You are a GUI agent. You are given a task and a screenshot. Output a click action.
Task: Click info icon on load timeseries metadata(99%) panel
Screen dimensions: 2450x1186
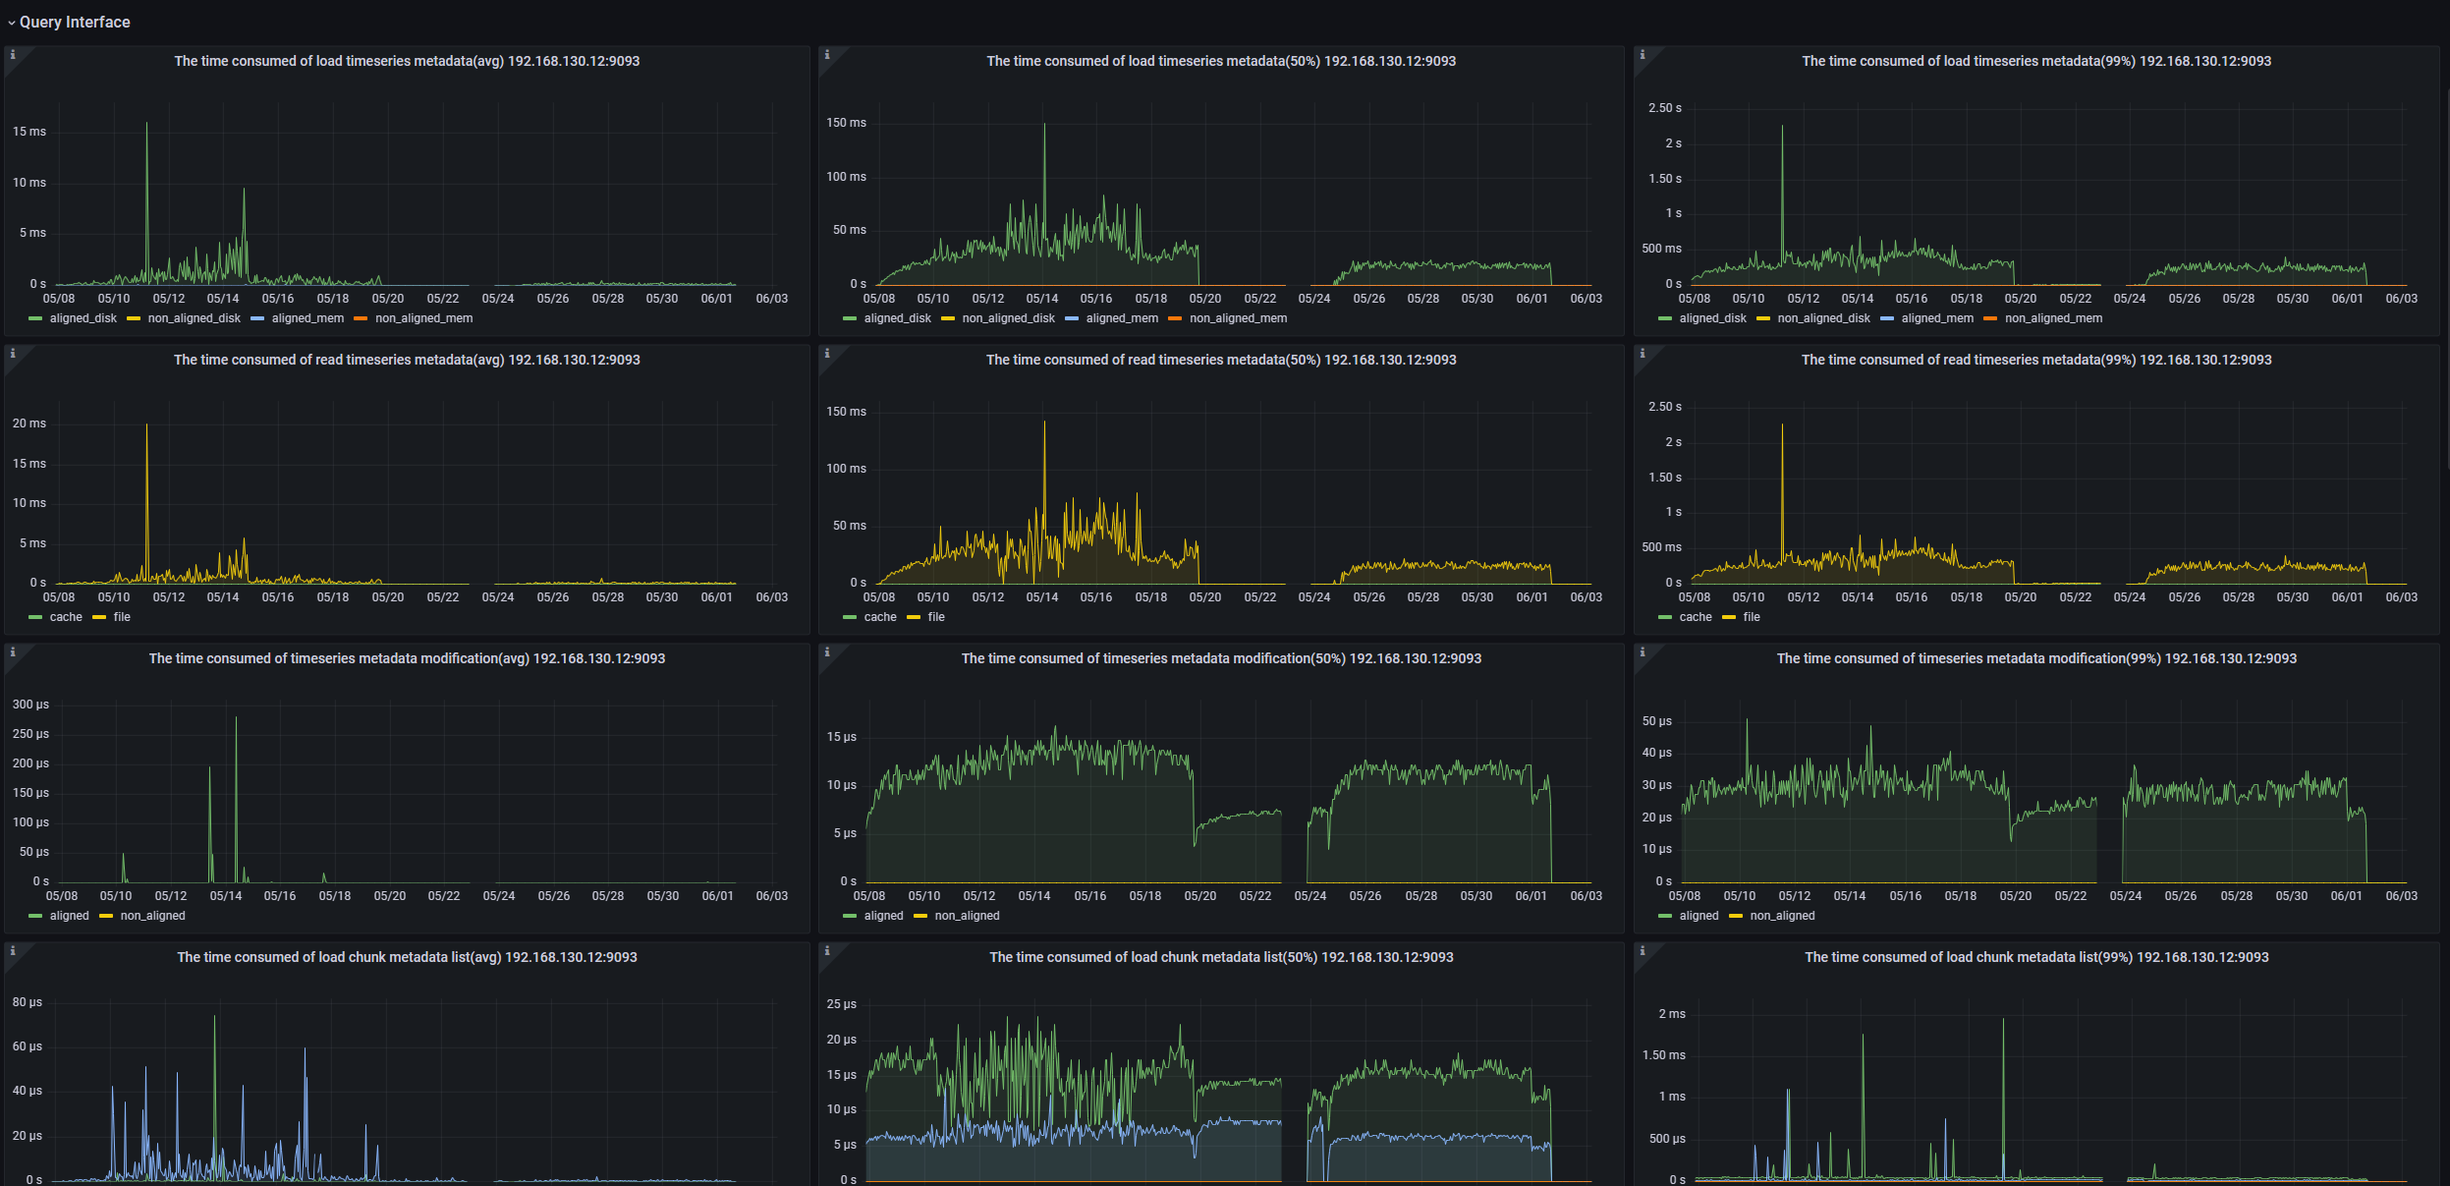(1643, 55)
